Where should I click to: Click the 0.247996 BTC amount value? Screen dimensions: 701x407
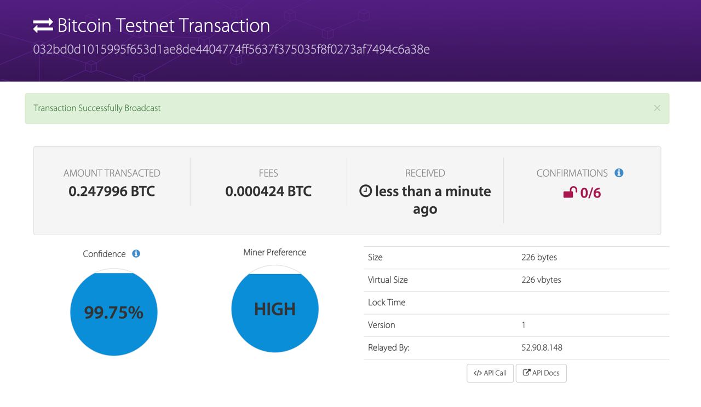112,191
